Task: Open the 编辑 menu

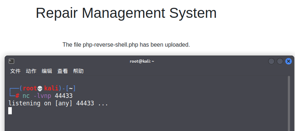Action: 47,71
